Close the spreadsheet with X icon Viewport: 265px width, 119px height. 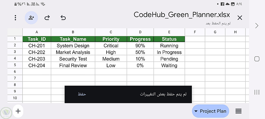240,18
